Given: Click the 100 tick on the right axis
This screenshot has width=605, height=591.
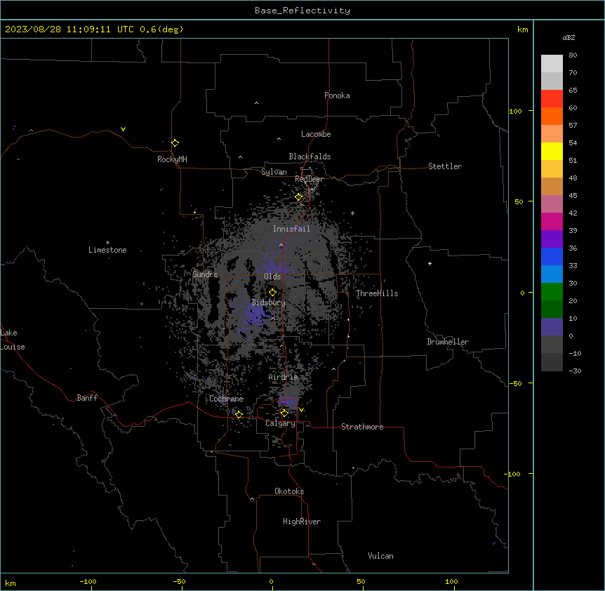Looking at the screenshot, I should [515, 111].
